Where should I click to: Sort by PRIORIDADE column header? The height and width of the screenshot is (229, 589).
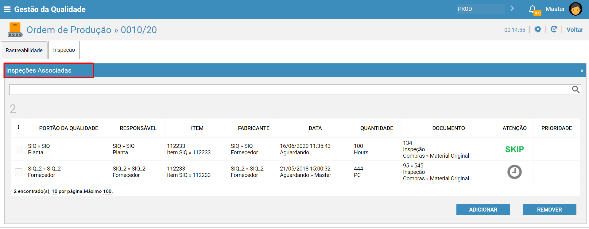(556, 128)
